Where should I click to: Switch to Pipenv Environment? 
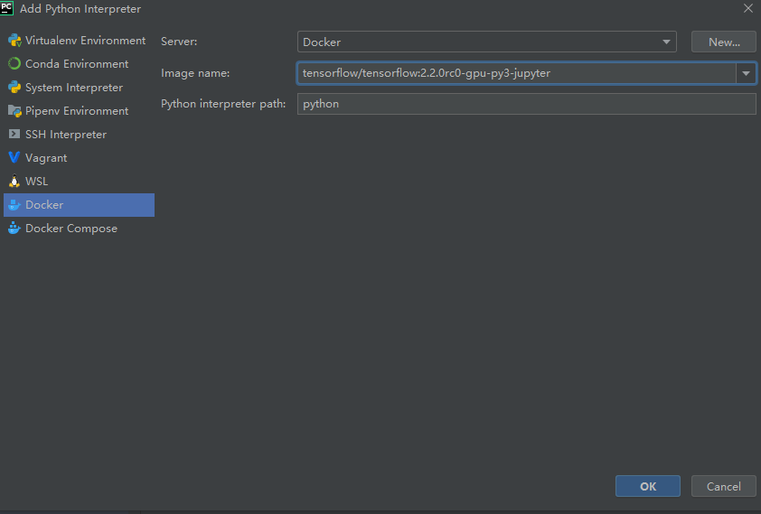[x=80, y=111]
